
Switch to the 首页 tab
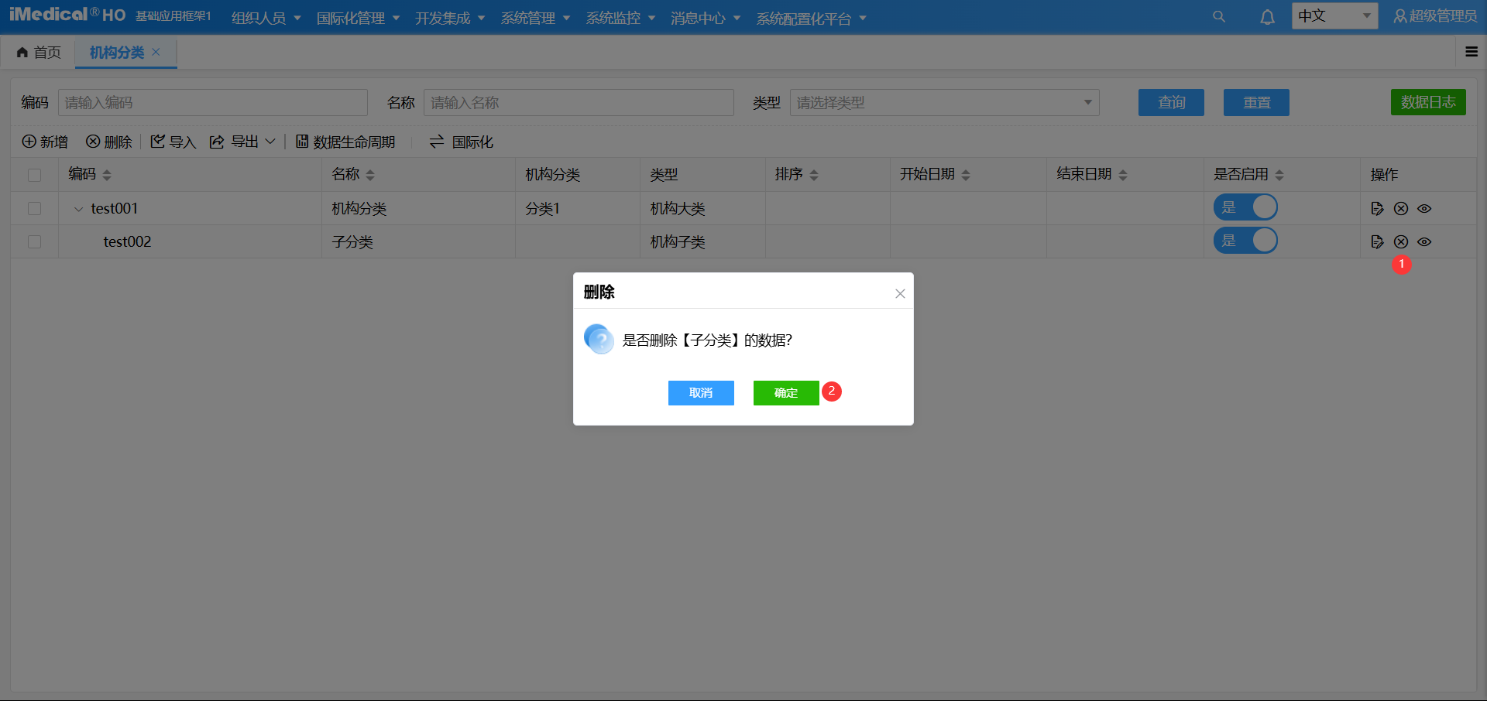[x=38, y=52]
